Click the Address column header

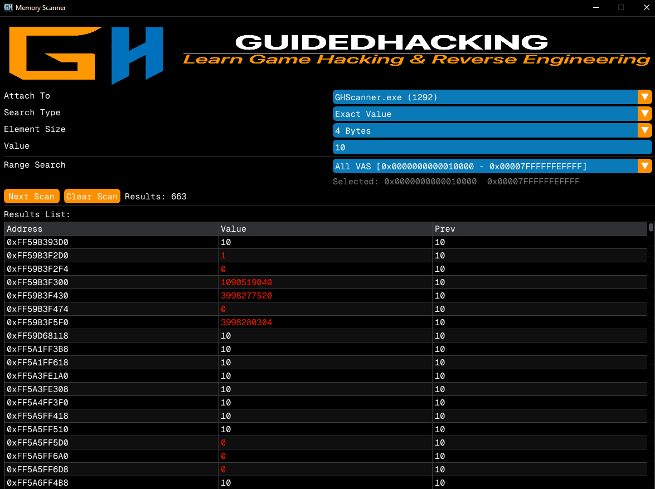pos(111,229)
